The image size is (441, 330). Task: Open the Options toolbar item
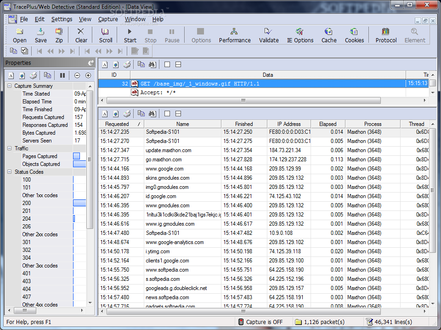(x=201, y=35)
